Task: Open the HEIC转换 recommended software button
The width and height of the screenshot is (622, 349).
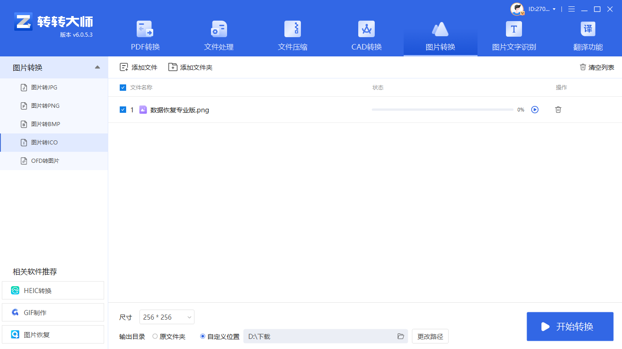Action: pos(53,291)
